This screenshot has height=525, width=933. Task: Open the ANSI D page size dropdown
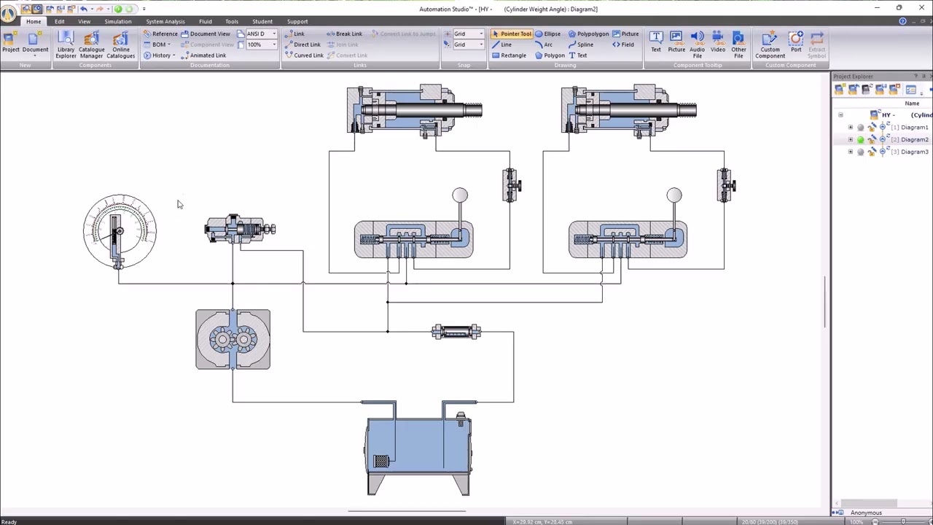pos(274,34)
